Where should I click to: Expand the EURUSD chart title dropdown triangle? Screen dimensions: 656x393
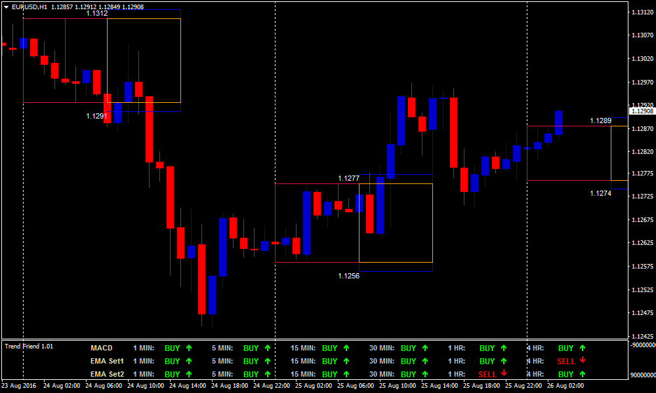pyautogui.click(x=5, y=6)
